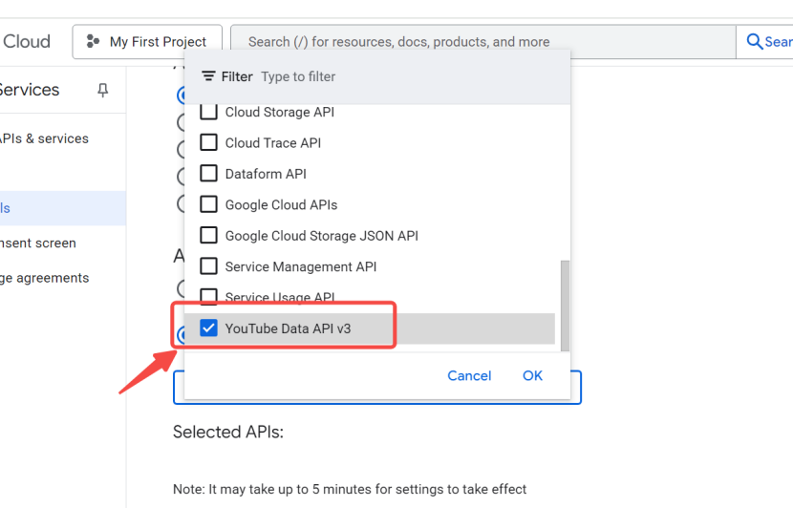Image resolution: width=793 pixels, height=508 pixels.
Task: Open the My First Project selector
Action: (147, 42)
